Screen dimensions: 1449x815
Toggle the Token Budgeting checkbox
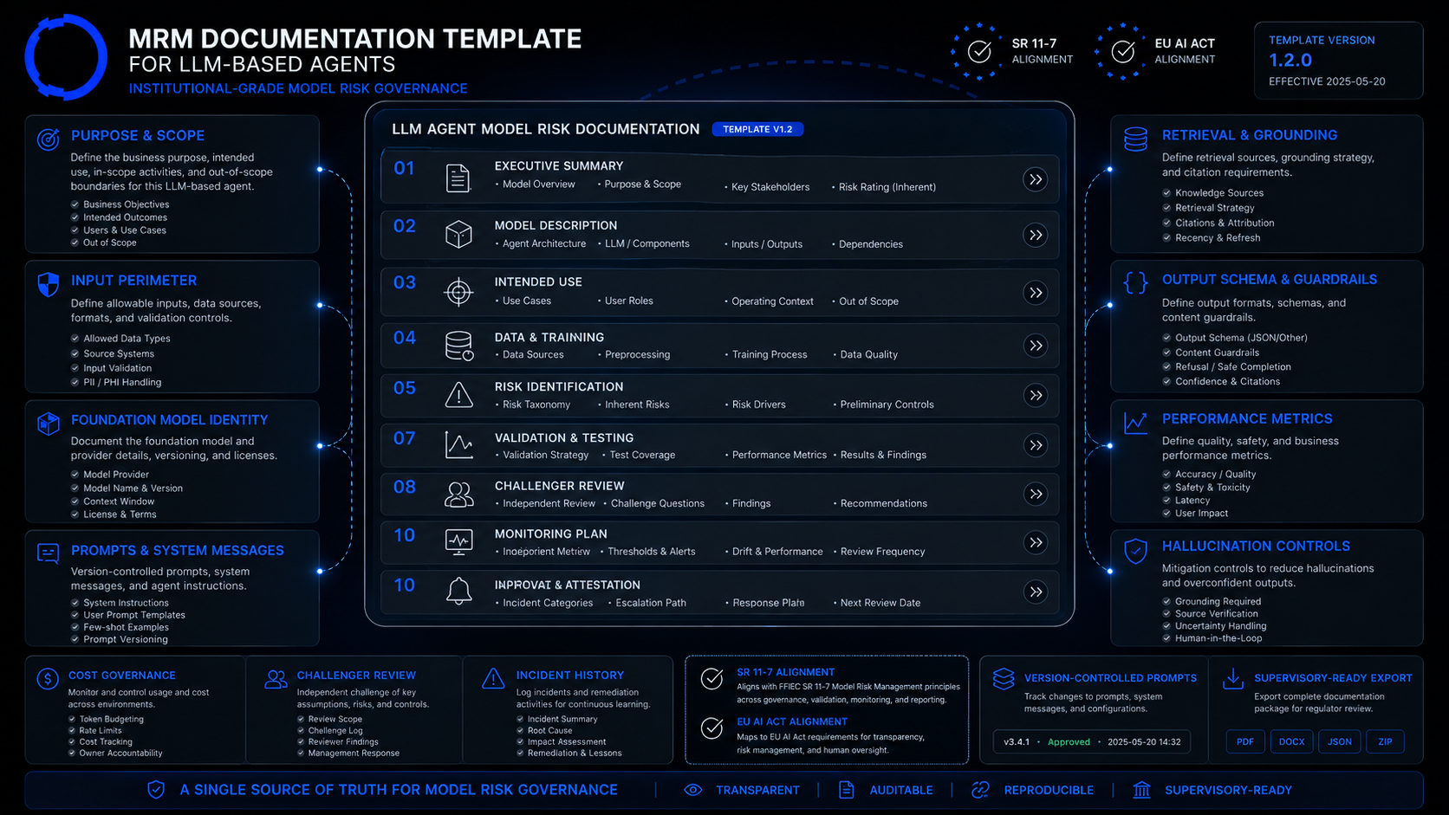coord(72,719)
